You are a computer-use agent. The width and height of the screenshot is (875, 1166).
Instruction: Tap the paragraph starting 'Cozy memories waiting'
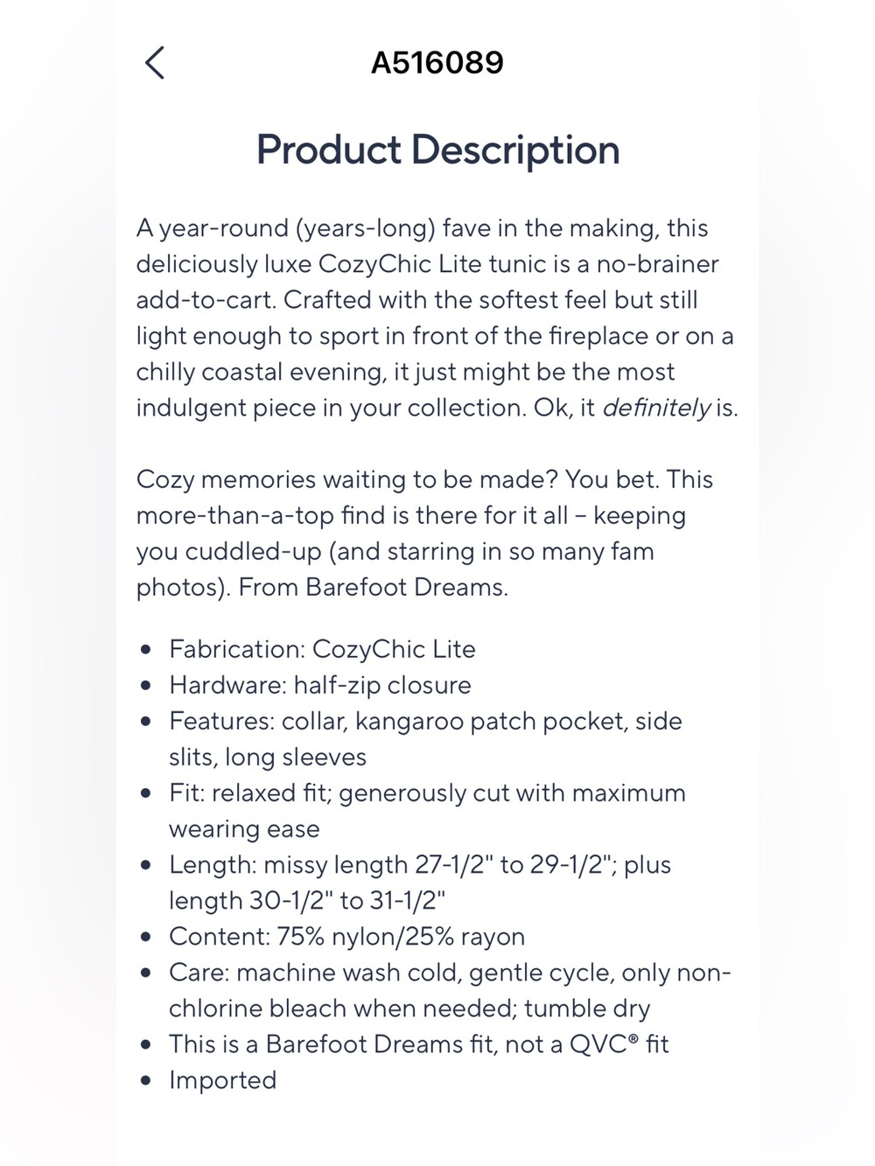point(424,533)
